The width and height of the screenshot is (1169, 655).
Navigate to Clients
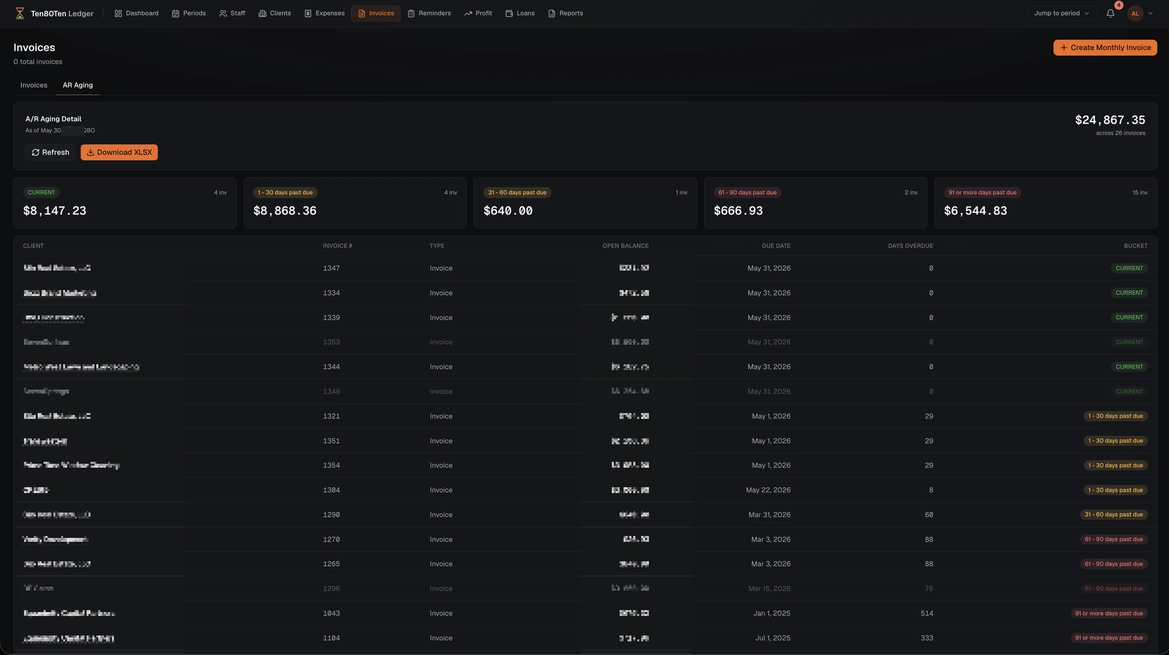(x=275, y=13)
